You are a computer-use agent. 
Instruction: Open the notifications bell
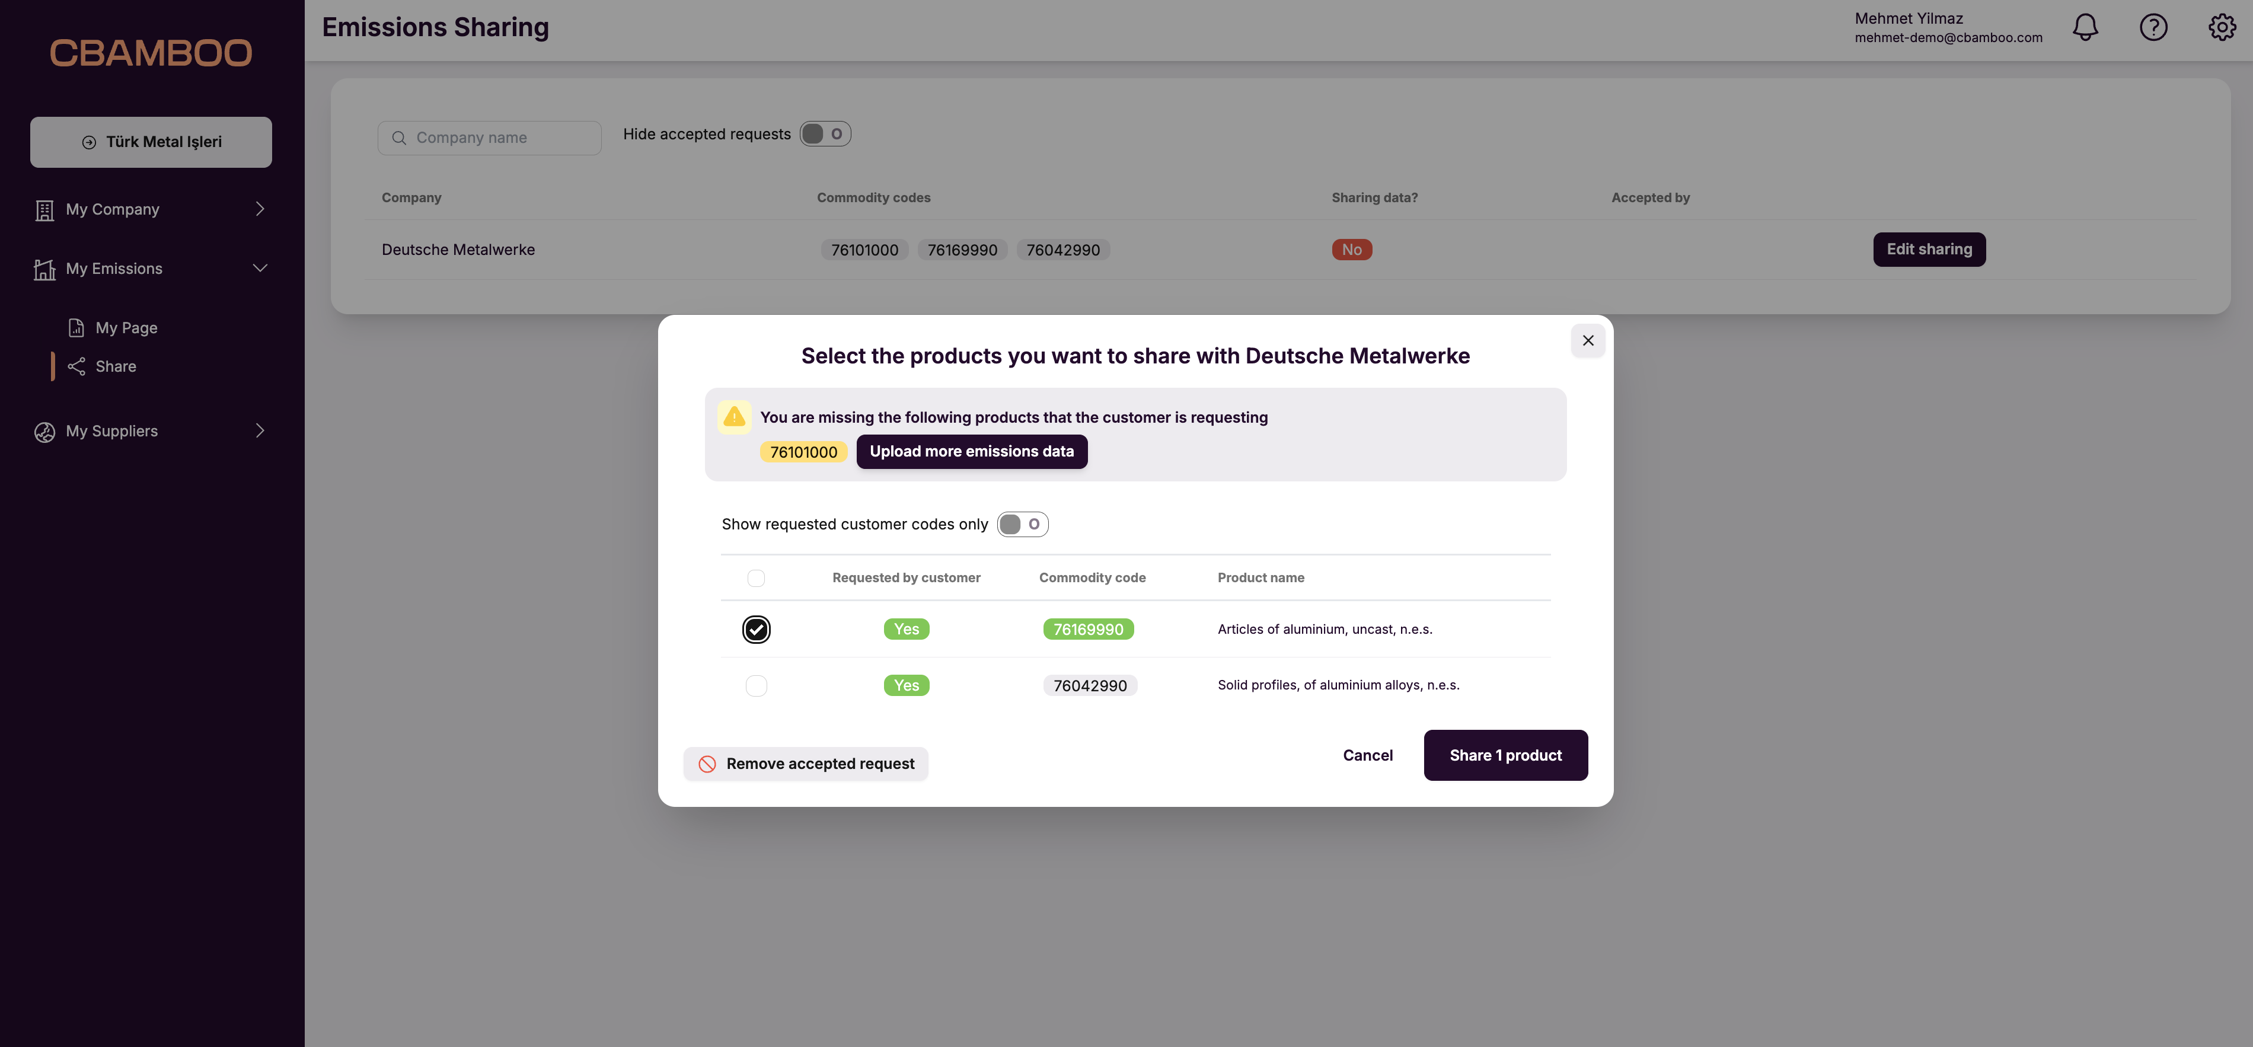[x=2085, y=27]
